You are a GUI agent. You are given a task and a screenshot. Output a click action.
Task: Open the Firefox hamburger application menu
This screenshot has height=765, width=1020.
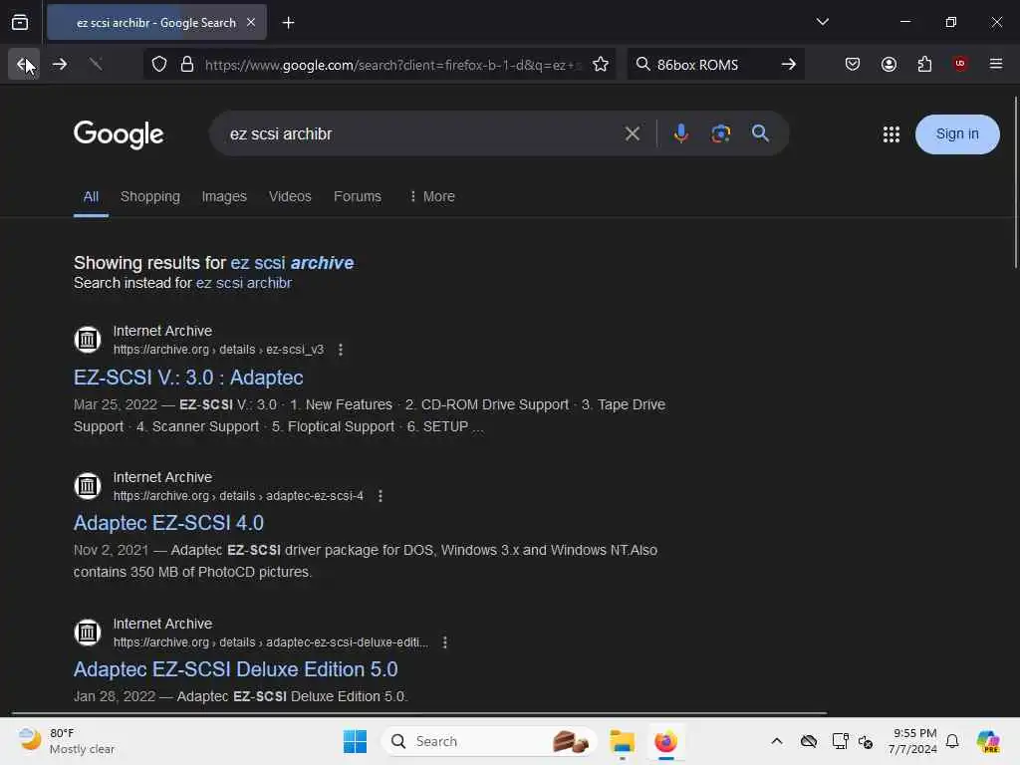(996, 64)
